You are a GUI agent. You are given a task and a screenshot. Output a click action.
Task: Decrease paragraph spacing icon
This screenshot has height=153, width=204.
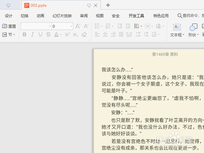(x=146, y=34)
